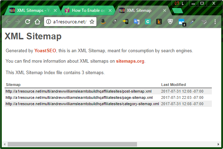This screenshot has width=223, height=149.
Task: Open the shield extension icon
Action: click(x=170, y=22)
